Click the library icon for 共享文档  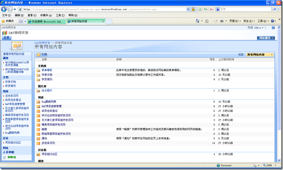click(38, 75)
